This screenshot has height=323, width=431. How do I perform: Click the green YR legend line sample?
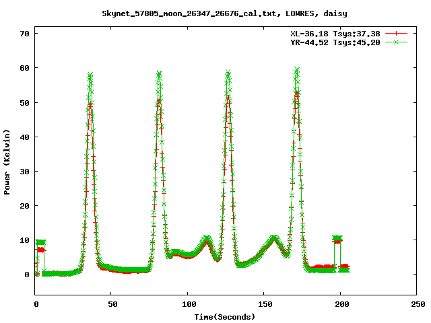point(396,42)
